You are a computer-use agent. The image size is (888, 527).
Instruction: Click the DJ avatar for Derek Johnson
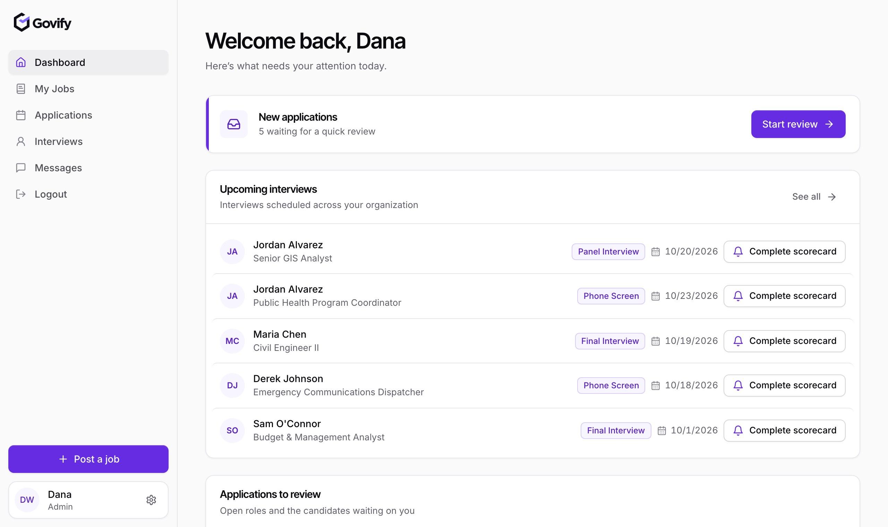[x=232, y=385]
